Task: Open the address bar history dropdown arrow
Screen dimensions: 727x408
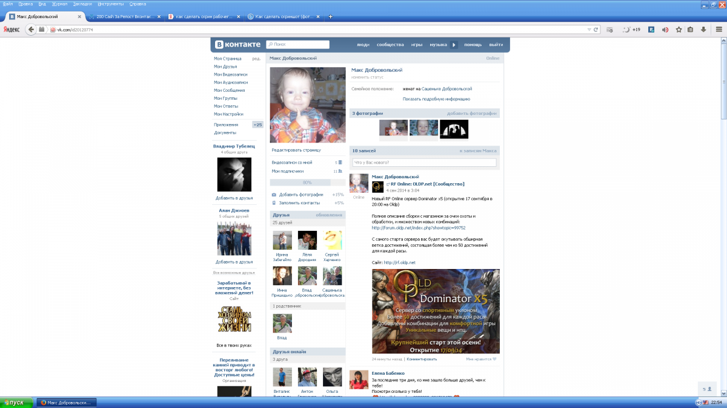Action: pyautogui.click(x=589, y=29)
